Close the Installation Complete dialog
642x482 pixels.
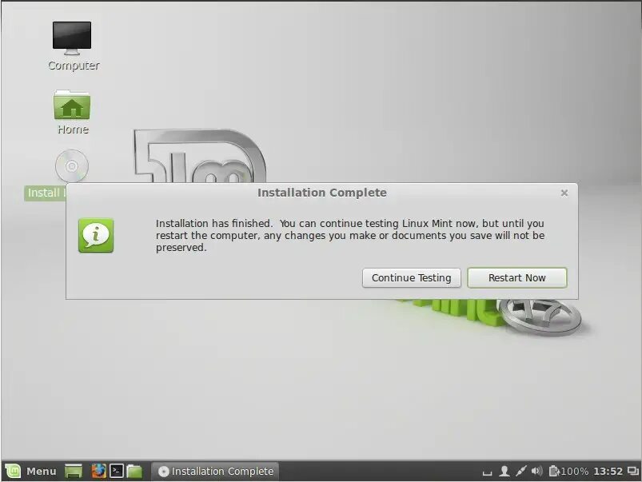[564, 193]
